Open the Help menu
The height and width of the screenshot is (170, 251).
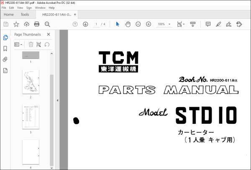pos(51,7)
